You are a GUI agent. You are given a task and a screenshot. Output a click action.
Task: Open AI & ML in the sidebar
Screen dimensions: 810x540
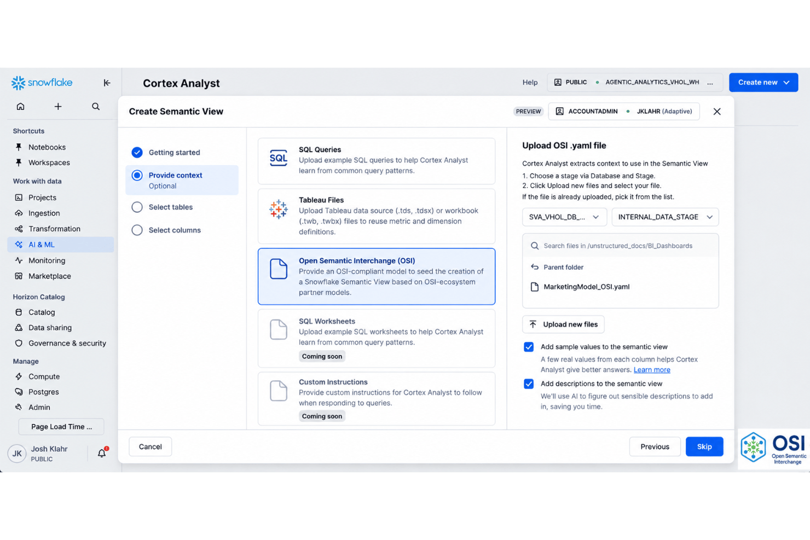[61, 245]
